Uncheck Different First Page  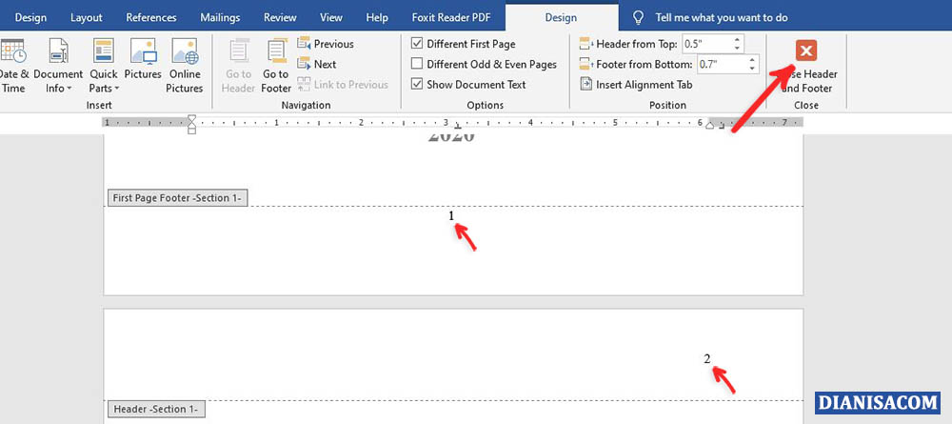pyautogui.click(x=417, y=44)
